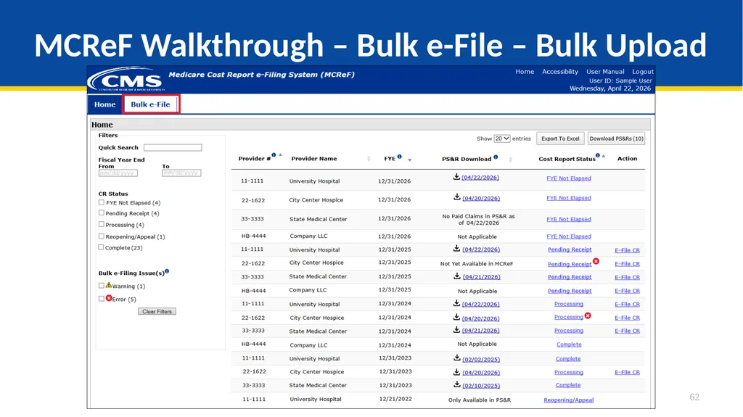Viewport: 743px width, 417px height.
Task: Click sort arrow on Cost Report Status column
Action: (x=604, y=156)
